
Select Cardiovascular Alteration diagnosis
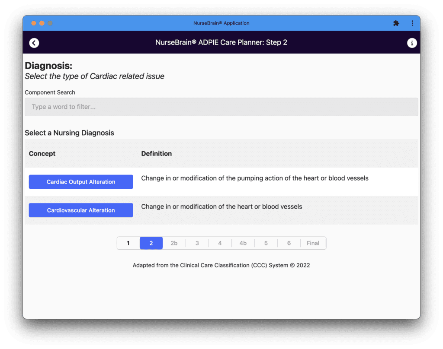81,210
